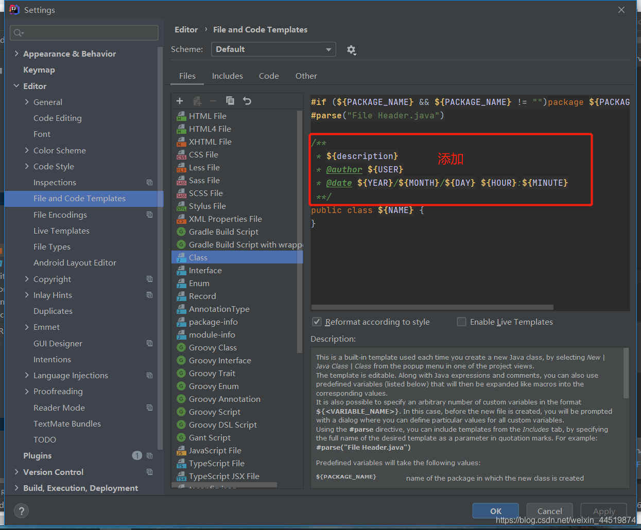The image size is (641, 530).
Task: Uncheck Reformat according to style
Action: click(x=317, y=322)
